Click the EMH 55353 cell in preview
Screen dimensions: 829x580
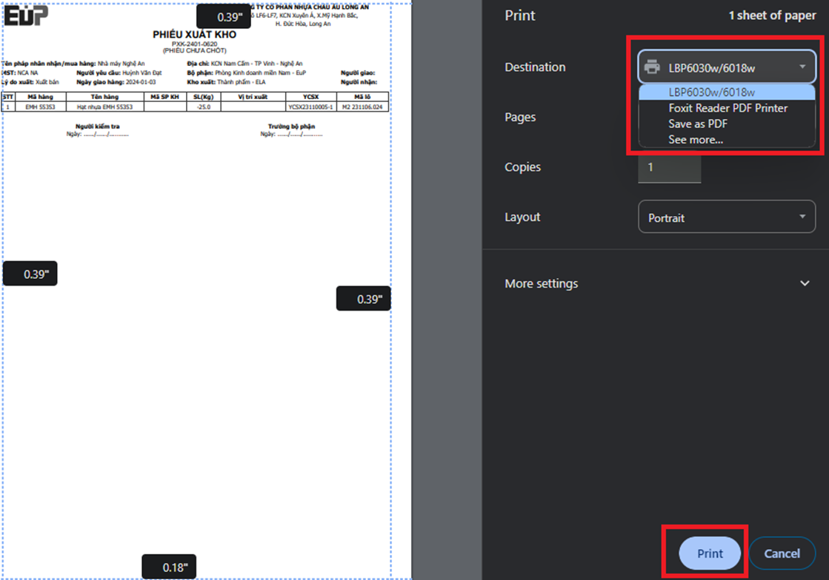(40, 107)
